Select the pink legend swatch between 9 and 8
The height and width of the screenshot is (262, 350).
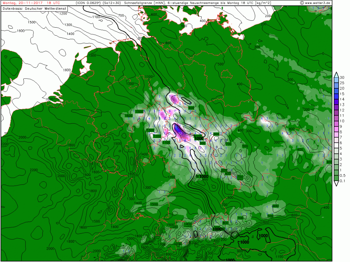(x=336, y=129)
